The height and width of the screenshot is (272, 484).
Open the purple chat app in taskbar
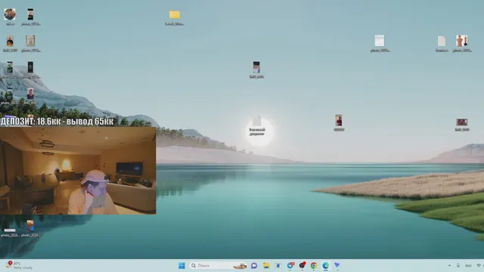(254, 265)
